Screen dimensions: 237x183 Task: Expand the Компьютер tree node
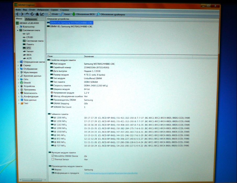pyautogui.click(x=18, y=27)
